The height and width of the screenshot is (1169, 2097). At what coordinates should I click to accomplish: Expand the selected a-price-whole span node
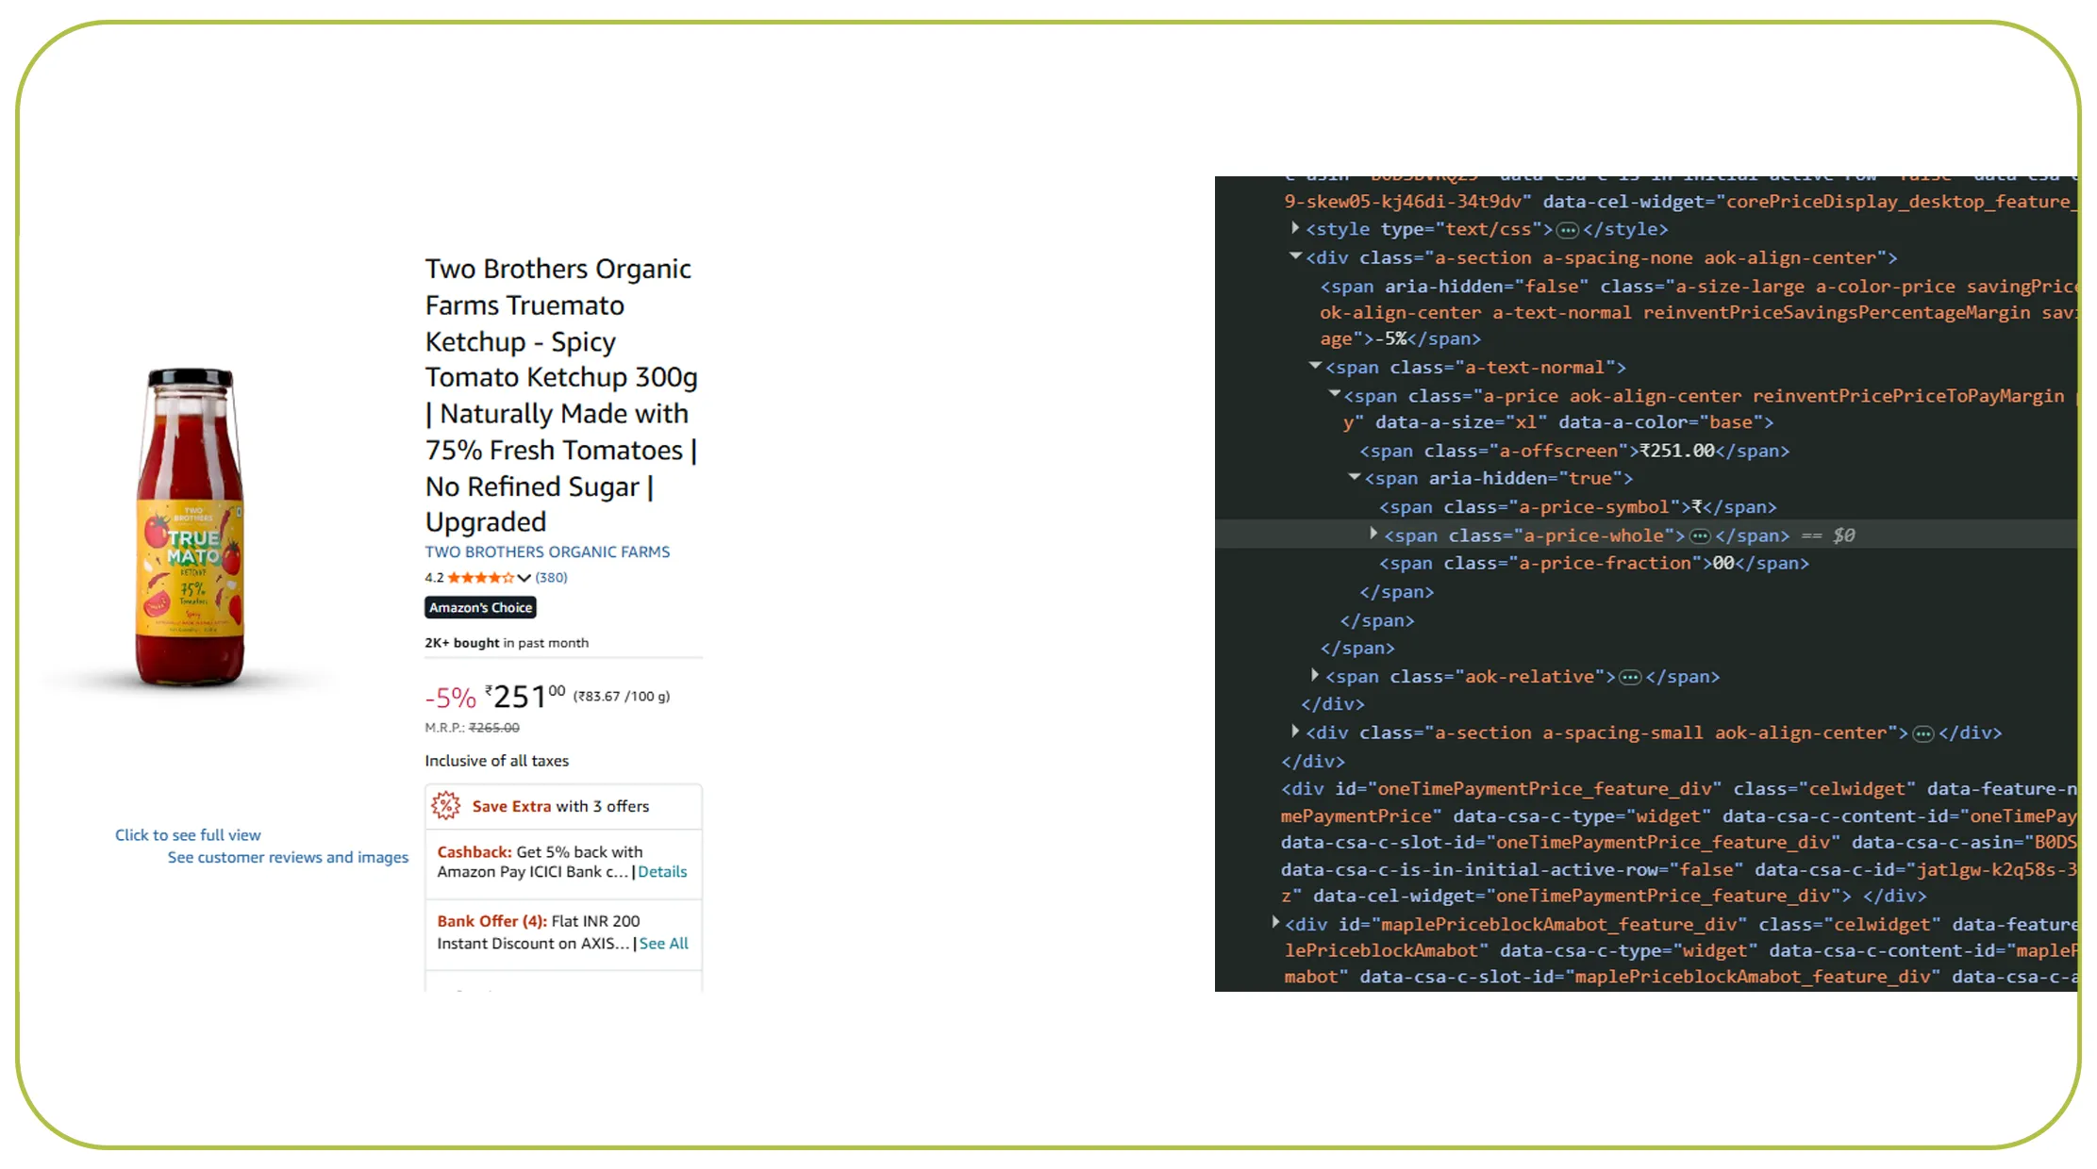[1373, 534]
